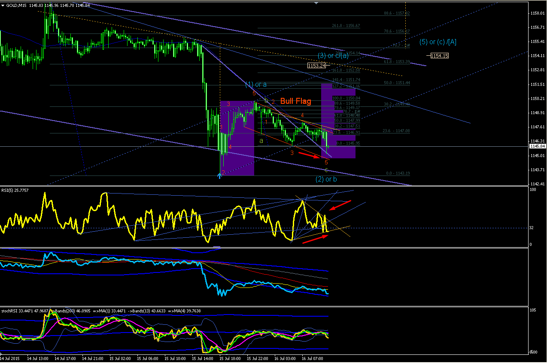Viewport: 547px width, 363px height.
Task: Open the GOLD,M15 chart title triangle menu
Action: point(2,5)
